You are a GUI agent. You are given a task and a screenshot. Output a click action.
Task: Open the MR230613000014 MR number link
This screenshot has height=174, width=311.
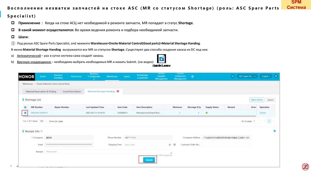point(39,113)
